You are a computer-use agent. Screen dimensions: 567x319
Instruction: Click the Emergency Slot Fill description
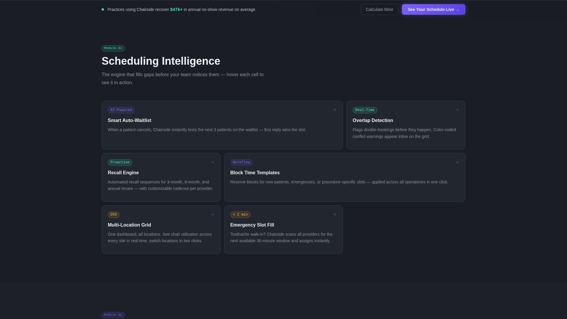pyautogui.click(x=281, y=237)
